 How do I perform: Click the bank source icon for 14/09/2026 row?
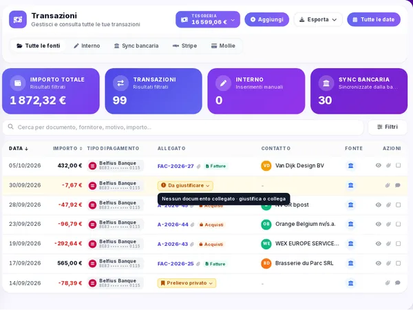[x=350, y=283]
